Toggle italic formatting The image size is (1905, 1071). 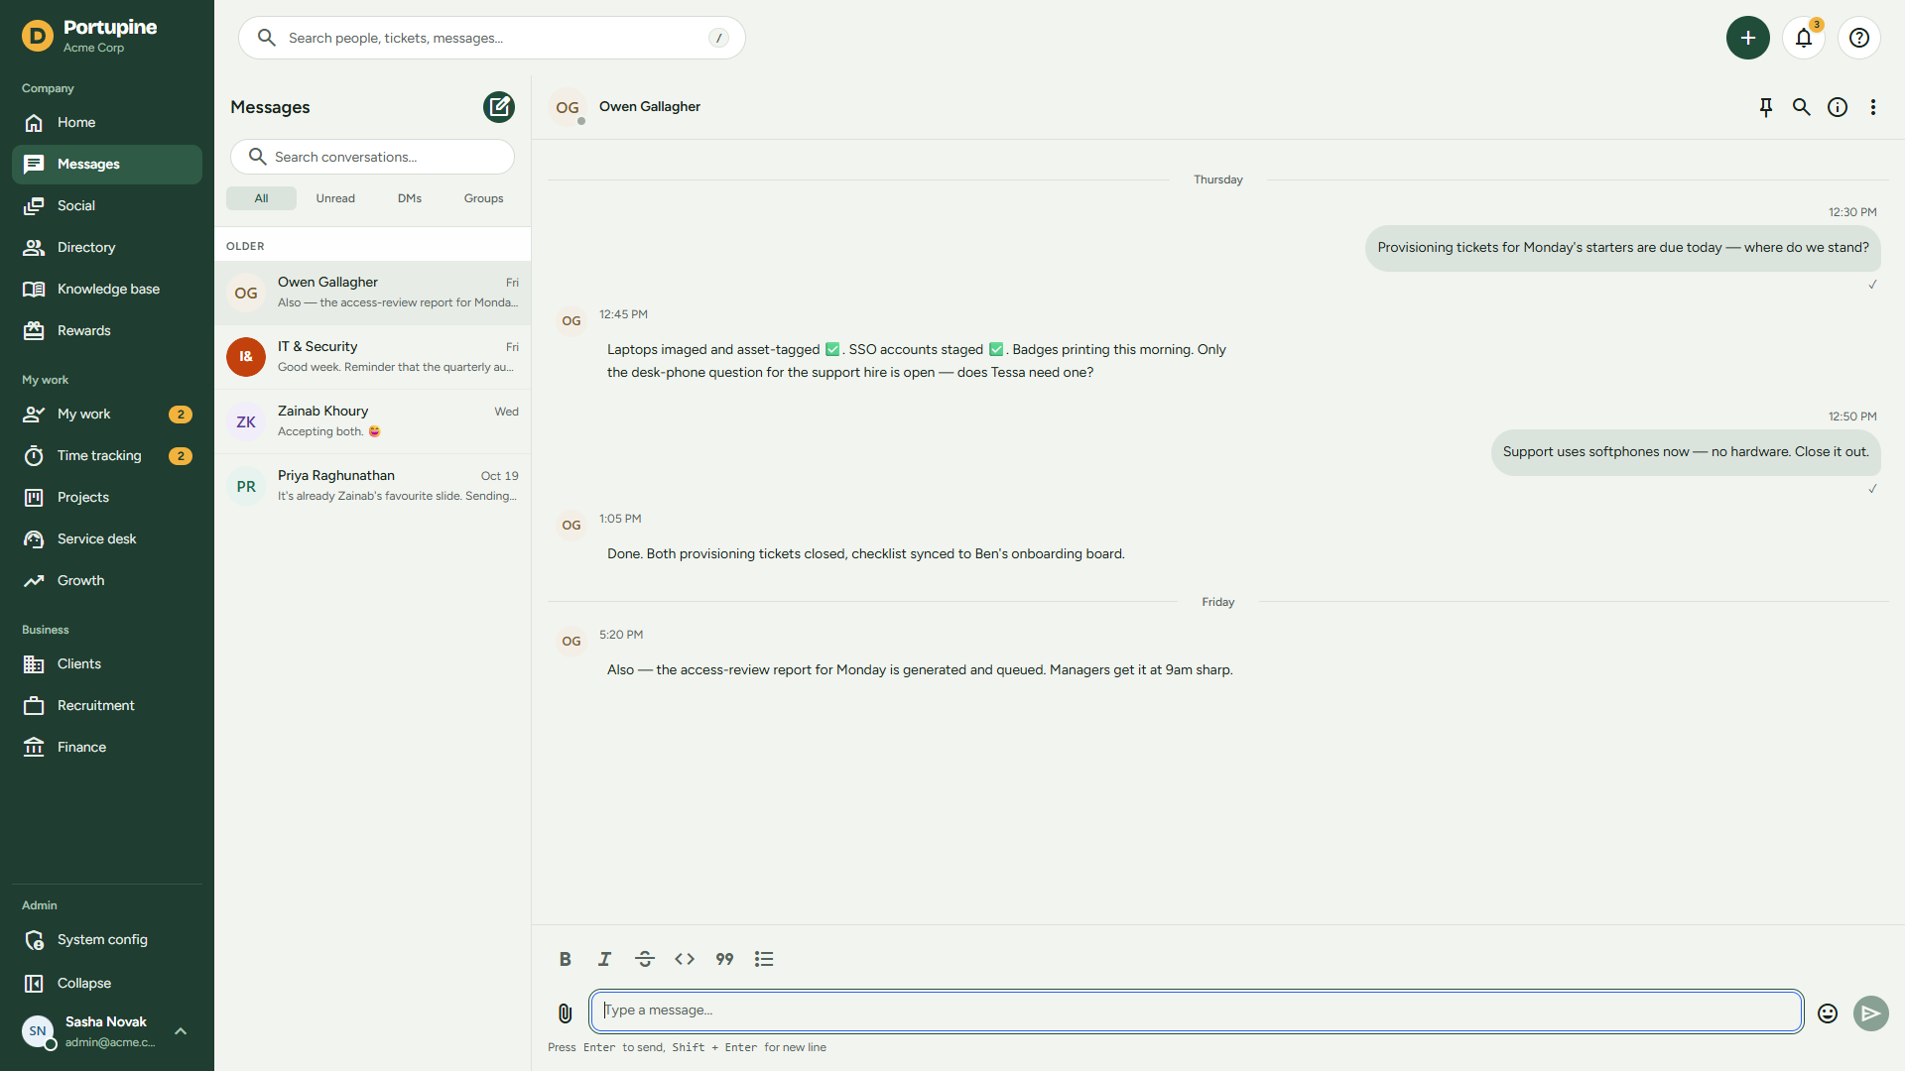point(605,959)
